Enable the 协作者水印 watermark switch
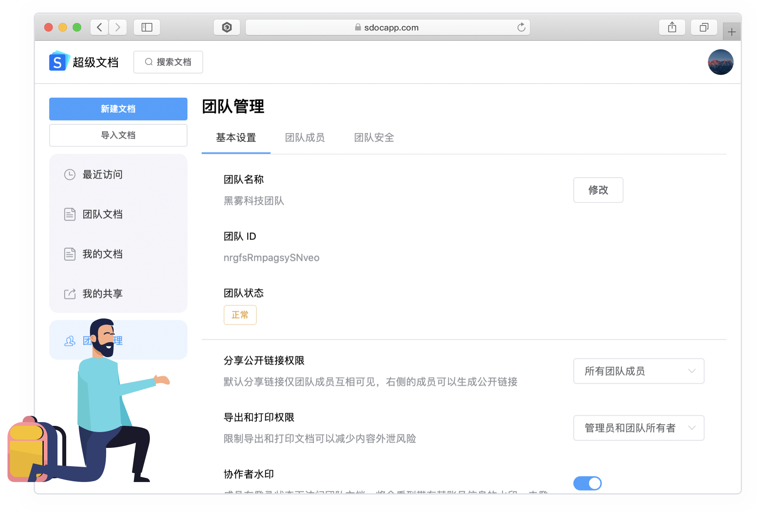This screenshot has width=757, height=512. click(588, 483)
